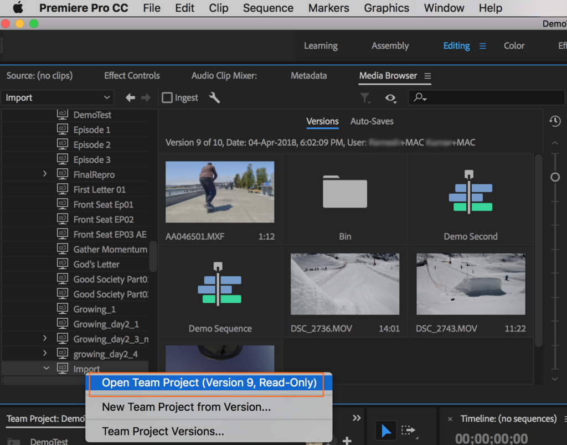Choose Open Team Project Version 9 Read-Only
Viewport: 567px width, 445px height.
pos(209,382)
